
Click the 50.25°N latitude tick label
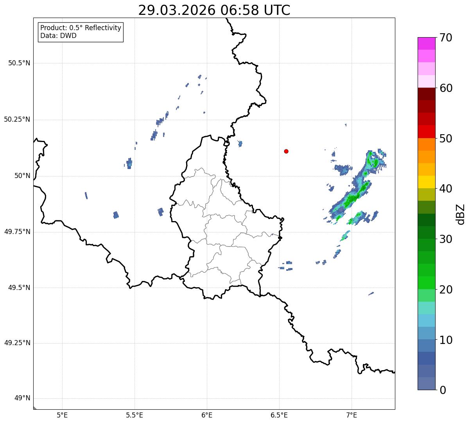[x=17, y=119]
